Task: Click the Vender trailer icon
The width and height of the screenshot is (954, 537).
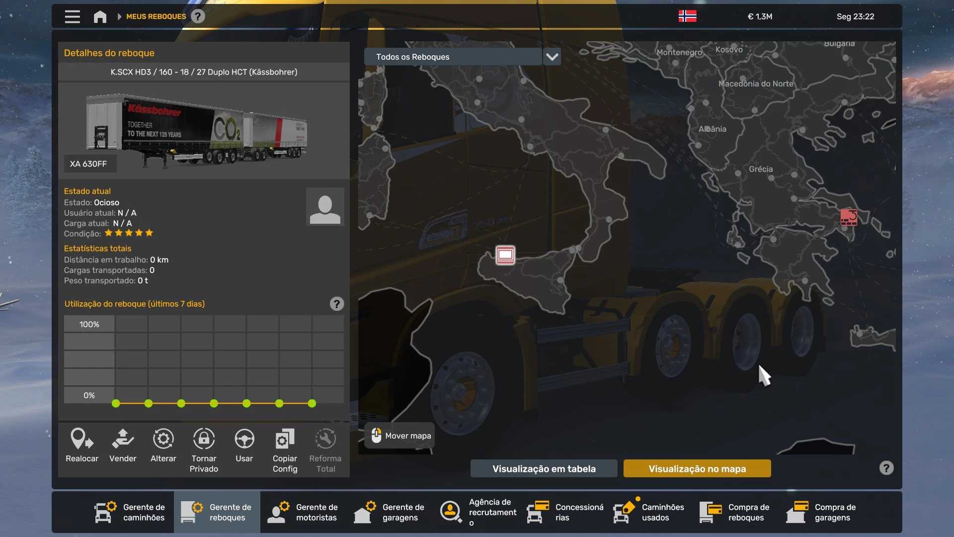Action: tap(123, 440)
